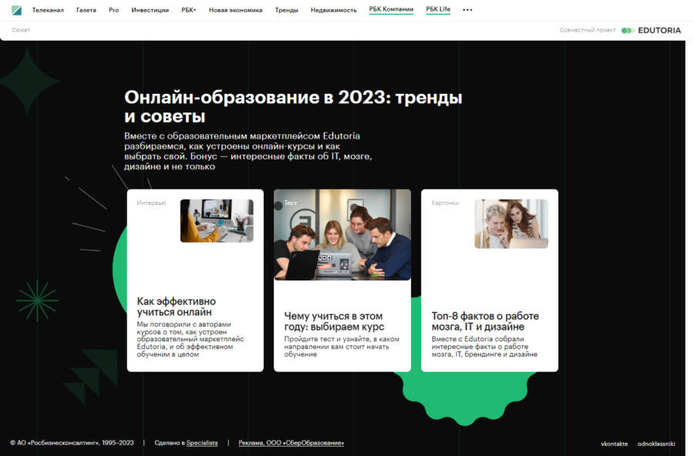This screenshot has height=456, width=694.
Task: Click the test card group photo
Action: tap(342, 235)
